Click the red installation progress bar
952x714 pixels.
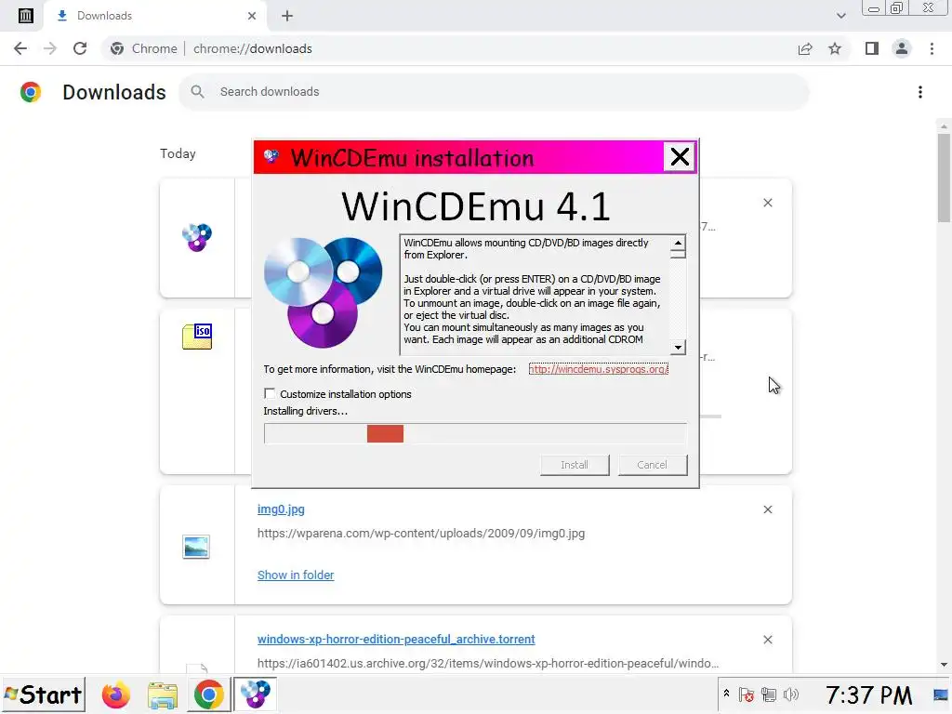pyautogui.click(x=385, y=433)
